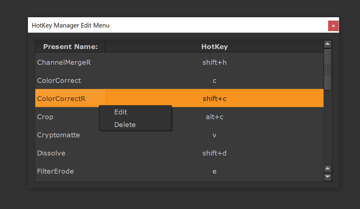The height and width of the screenshot is (209, 360).
Task: Select the Crop hotkey entry
Action: point(45,117)
